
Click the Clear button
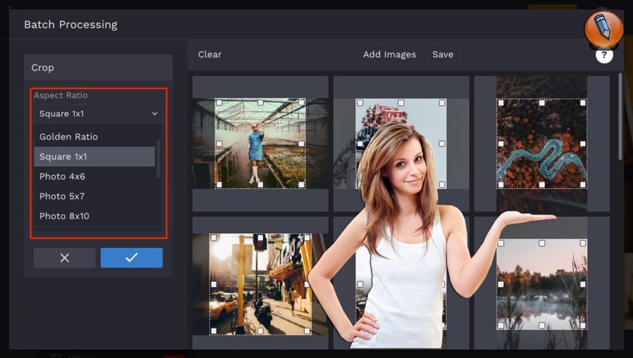pos(210,54)
